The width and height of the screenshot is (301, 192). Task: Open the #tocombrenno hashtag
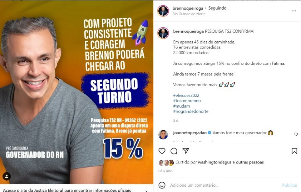coord(187,100)
